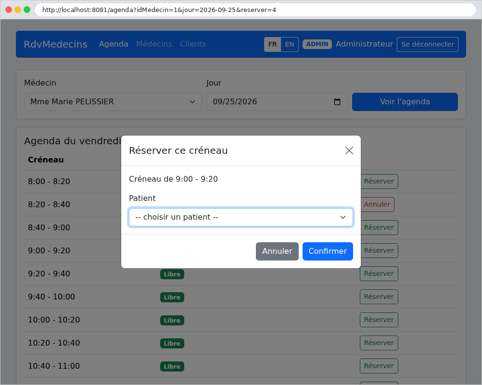Click the Libre badge for 9:40 - 10:00

(x=172, y=297)
